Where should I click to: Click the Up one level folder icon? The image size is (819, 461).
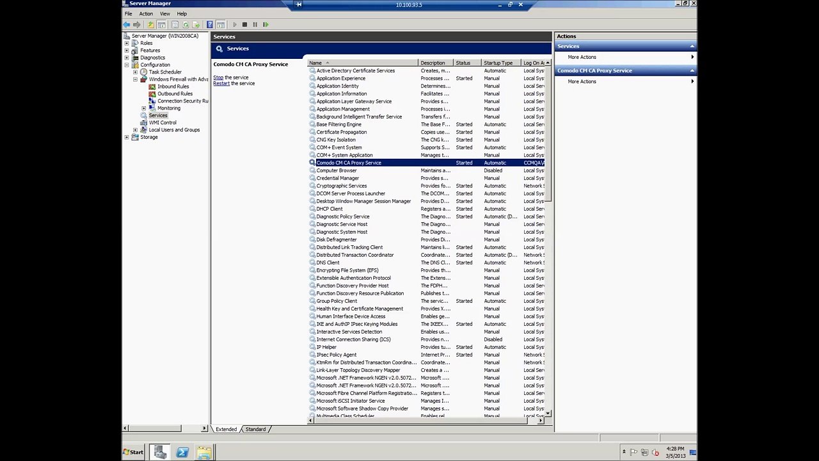point(151,24)
